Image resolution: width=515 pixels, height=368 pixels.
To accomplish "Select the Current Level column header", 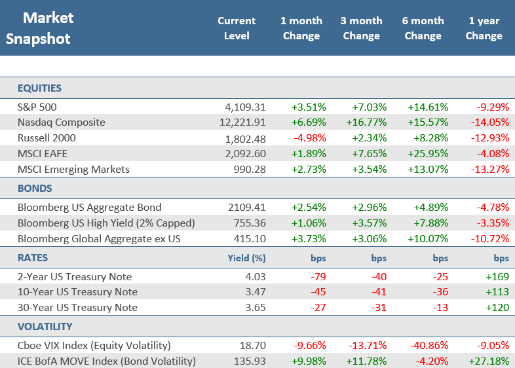I will 237,28.
